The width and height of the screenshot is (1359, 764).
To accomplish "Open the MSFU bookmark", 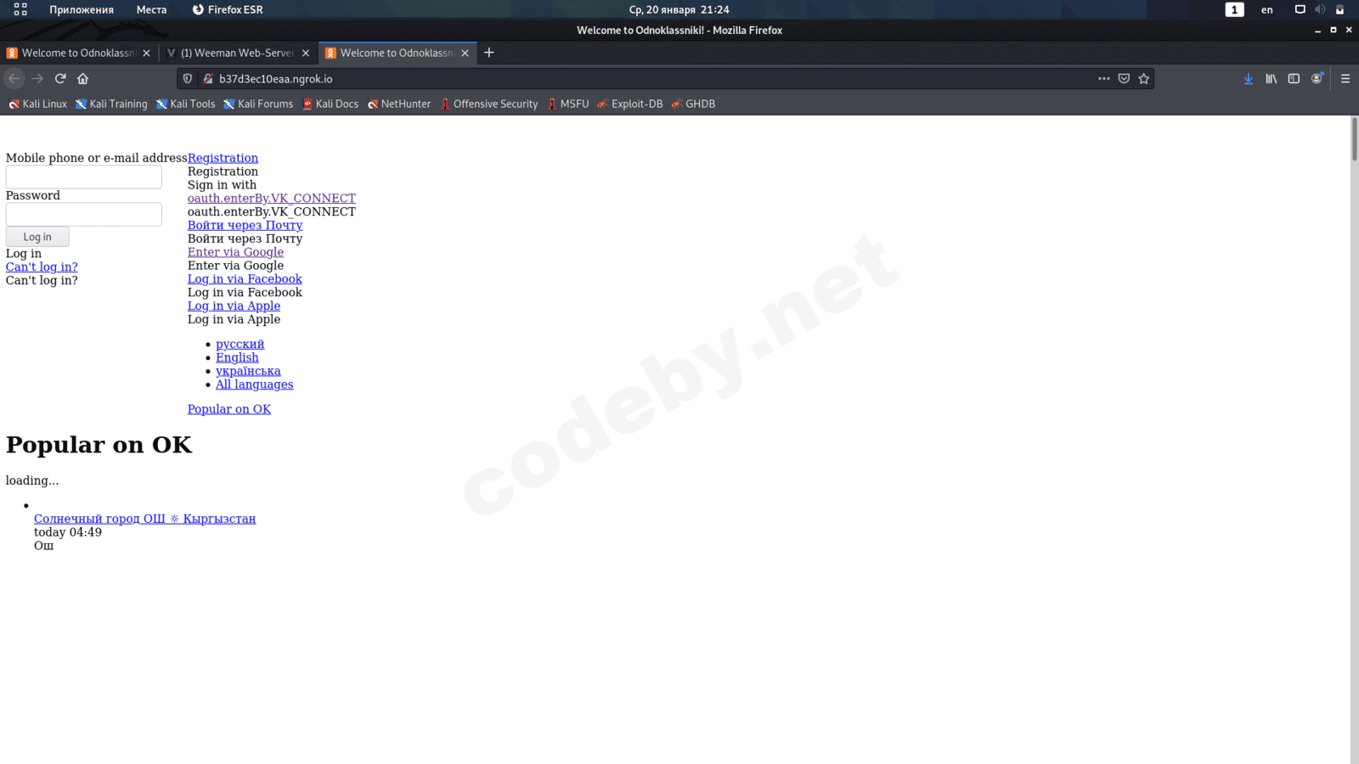I will tap(567, 104).
